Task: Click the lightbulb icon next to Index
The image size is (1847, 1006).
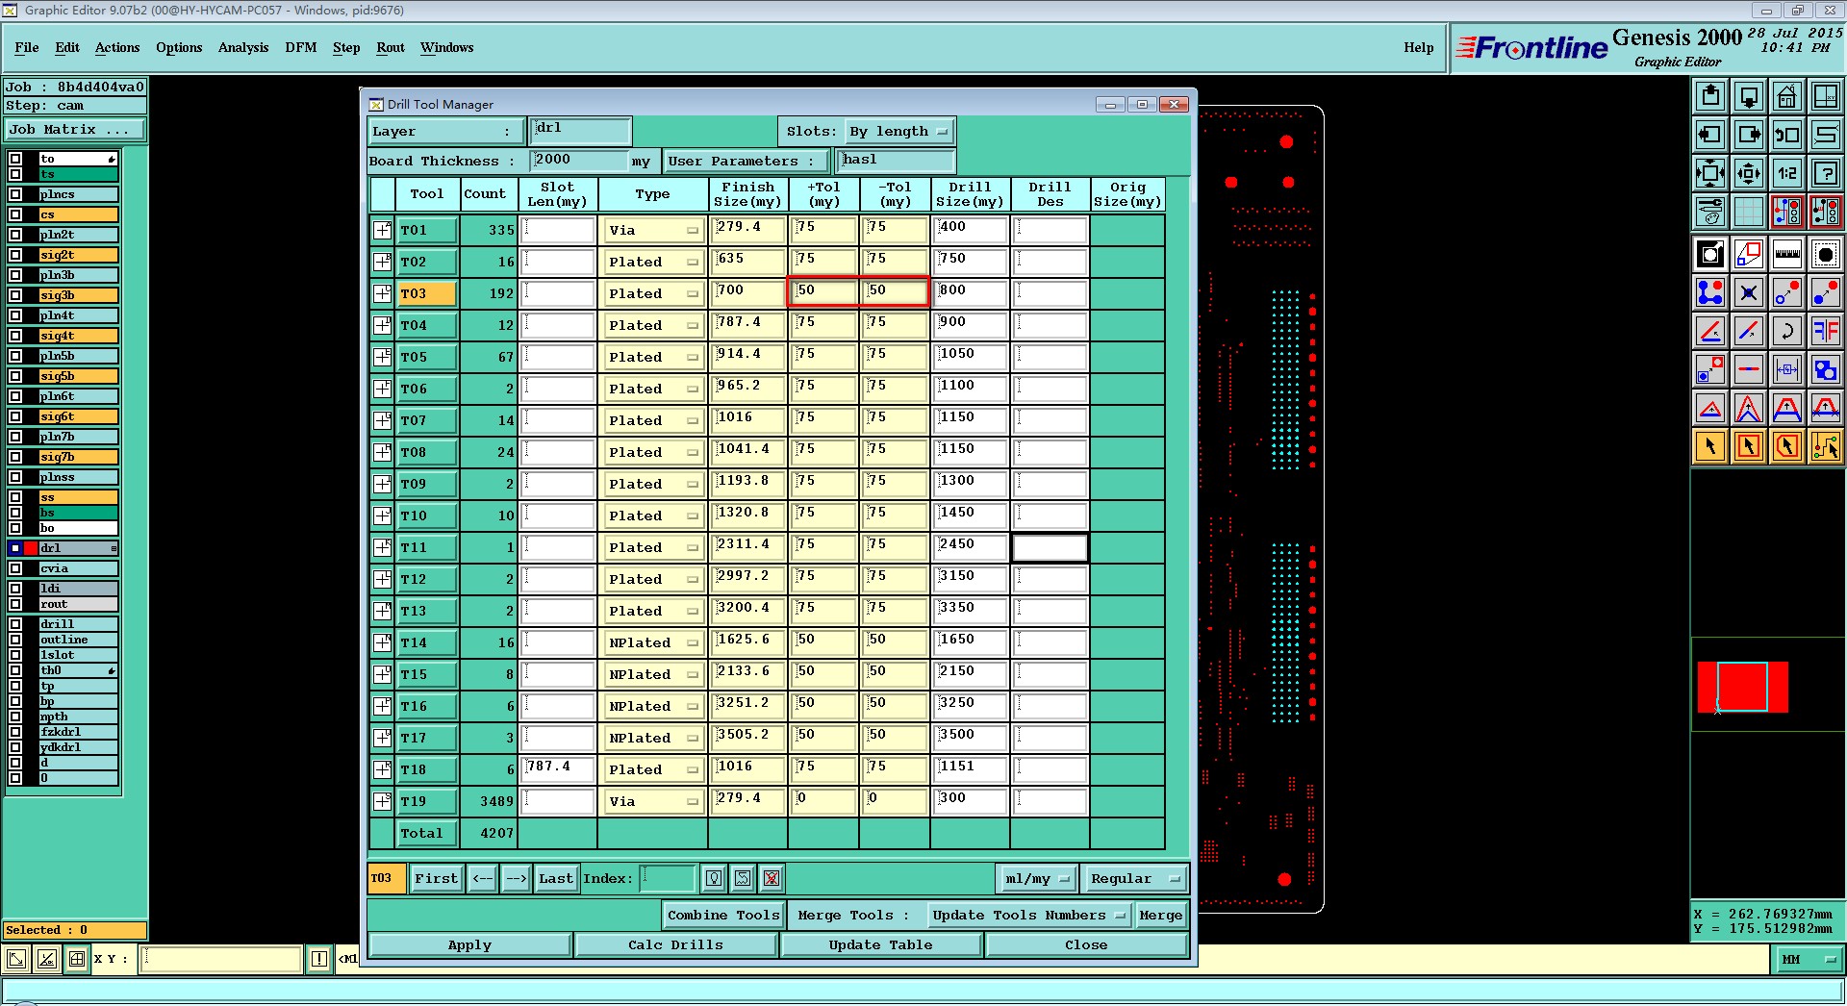Action: point(714,878)
